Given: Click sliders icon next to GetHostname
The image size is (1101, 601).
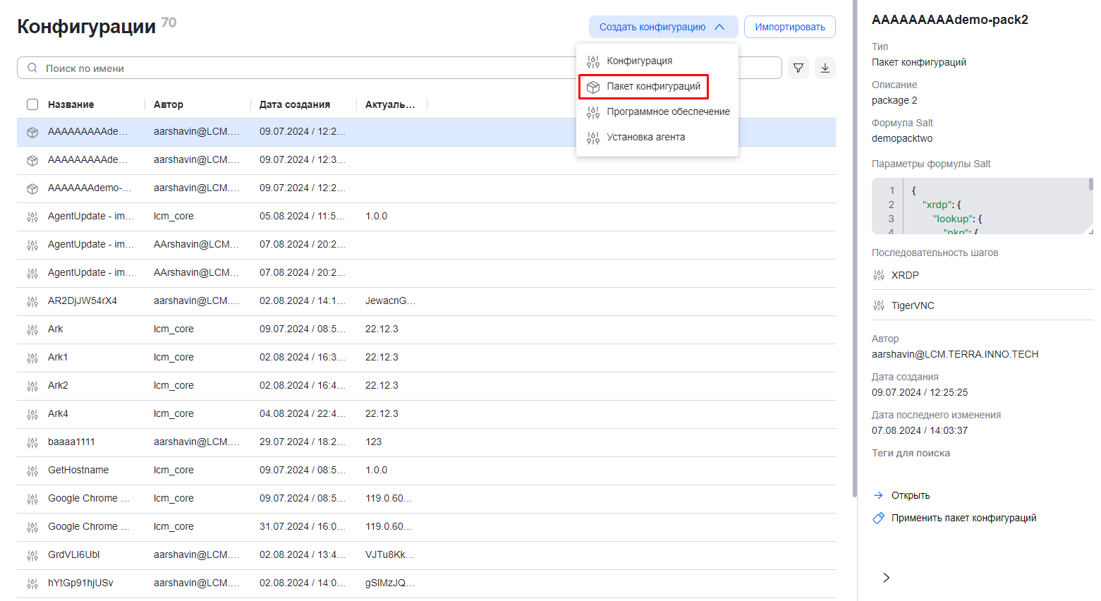Looking at the screenshot, I should [x=32, y=471].
